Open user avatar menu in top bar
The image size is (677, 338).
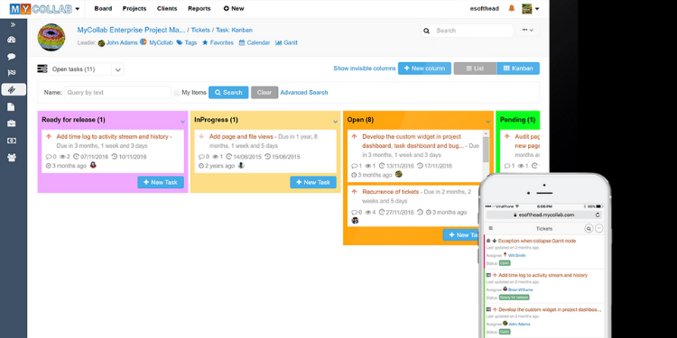531,8
